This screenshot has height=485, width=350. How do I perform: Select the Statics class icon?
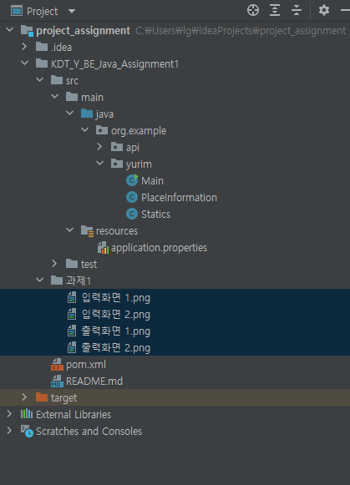coord(132,214)
